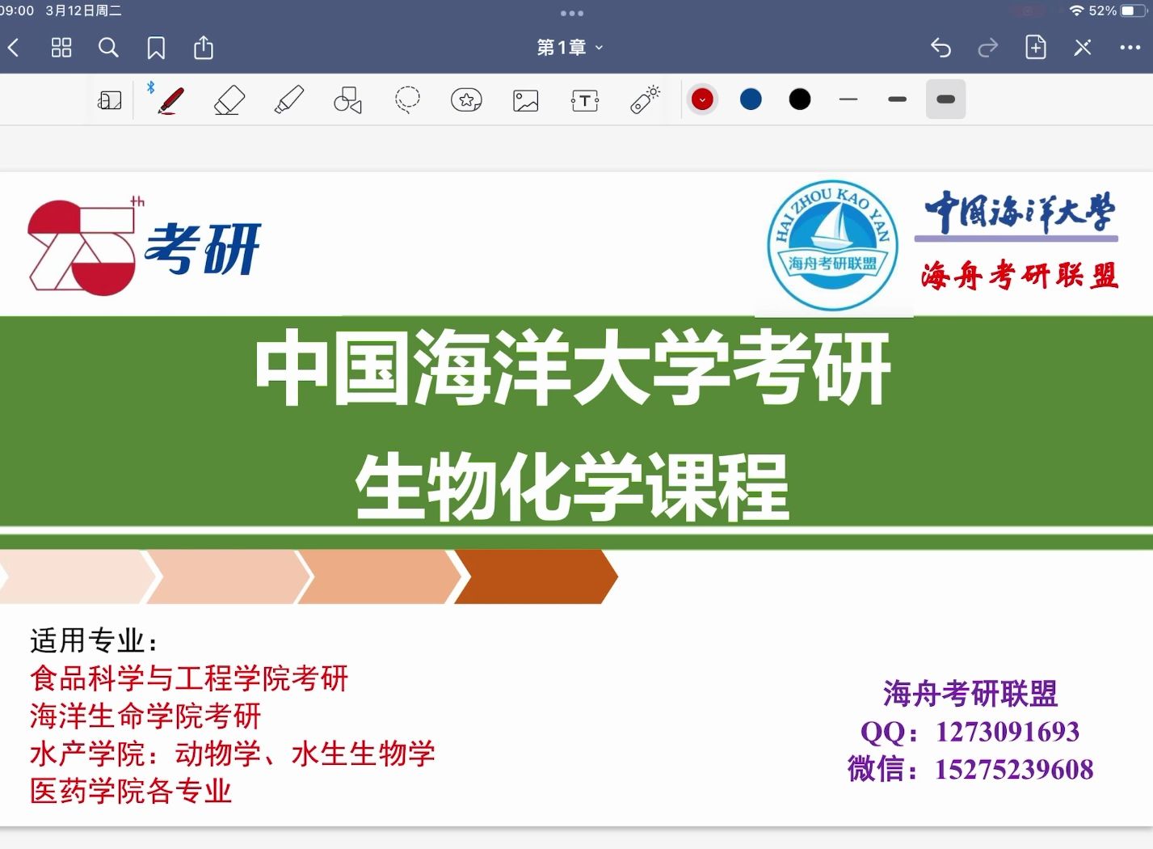The height and width of the screenshot is (849, 1153).
Task: Select the Shapes tool
Action: pos(347,100)
